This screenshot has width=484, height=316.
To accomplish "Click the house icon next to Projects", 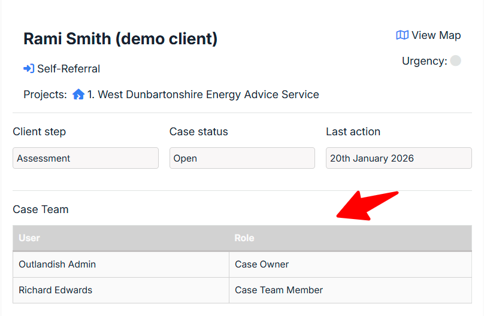I will click(78, 95).
